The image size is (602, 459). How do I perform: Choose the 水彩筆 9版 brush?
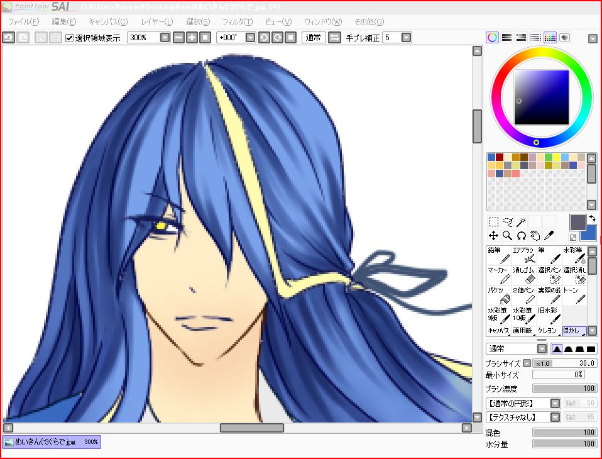pyautogui.click(x=499, y=316)
